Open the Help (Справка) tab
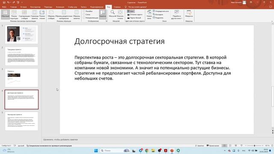This screenshot has width=274, height=154. [117, 7]
